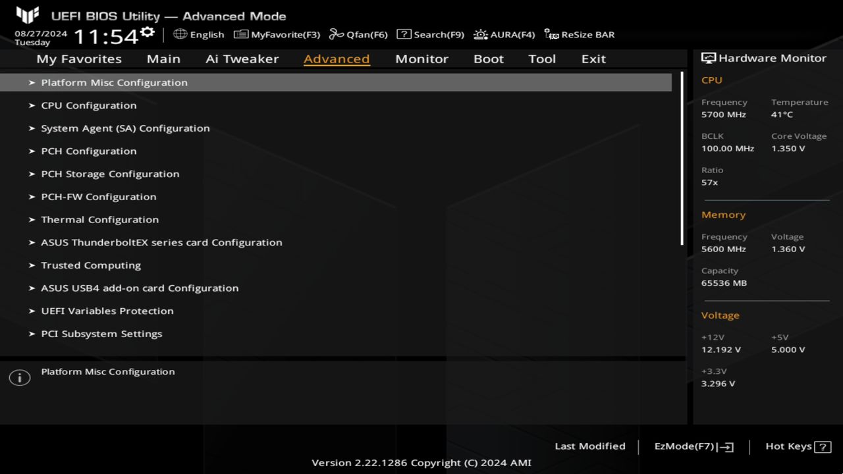843x474 pixels.
Task: Open the Tool tab
Action: click(x=542, y=59)
